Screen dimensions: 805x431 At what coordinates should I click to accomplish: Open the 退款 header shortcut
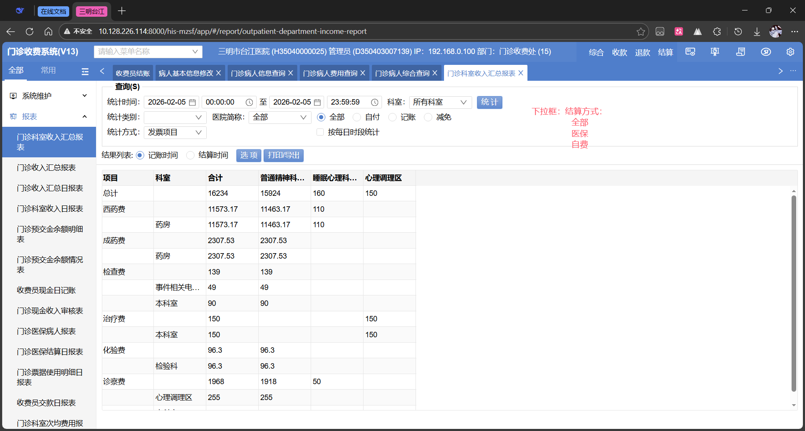642,52
